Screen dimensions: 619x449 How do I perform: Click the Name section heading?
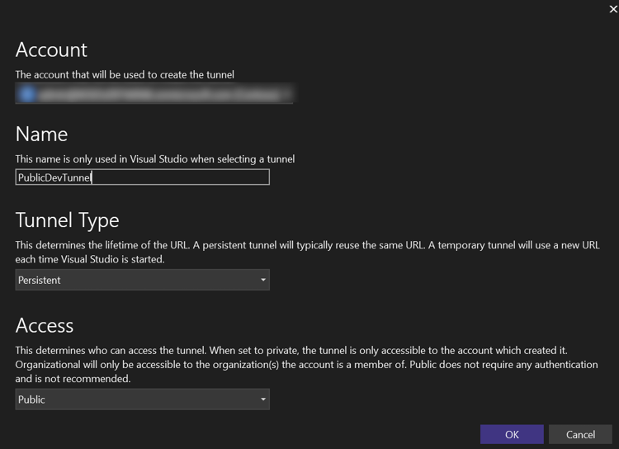point(41,134)
